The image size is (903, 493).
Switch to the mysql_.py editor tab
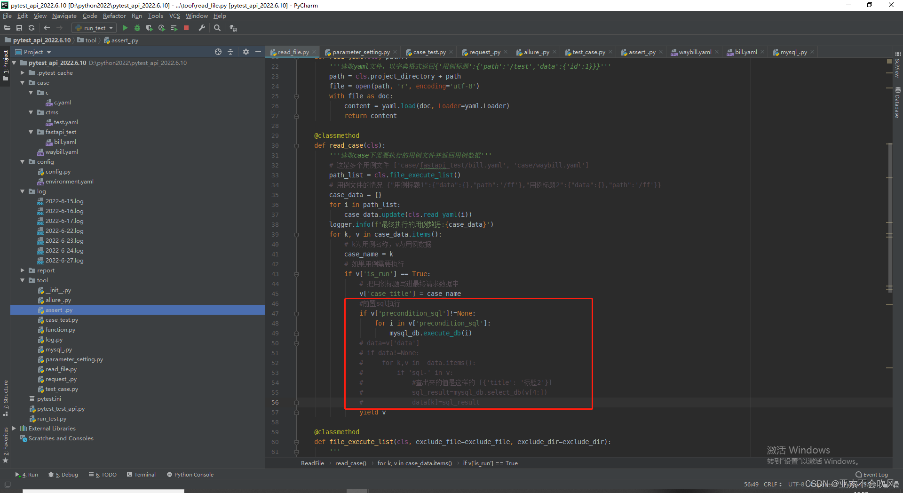[794, 52]
